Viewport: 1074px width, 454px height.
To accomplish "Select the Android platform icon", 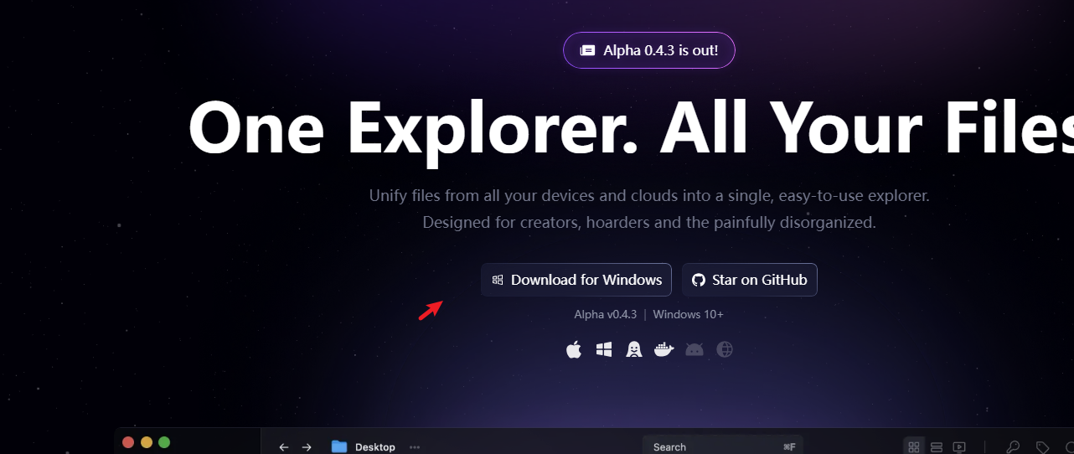I will pyautogui.click(x=694, y=349).
